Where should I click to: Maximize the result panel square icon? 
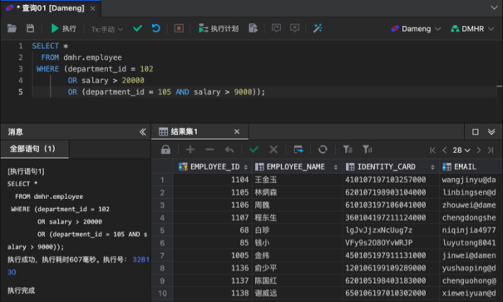476,132
